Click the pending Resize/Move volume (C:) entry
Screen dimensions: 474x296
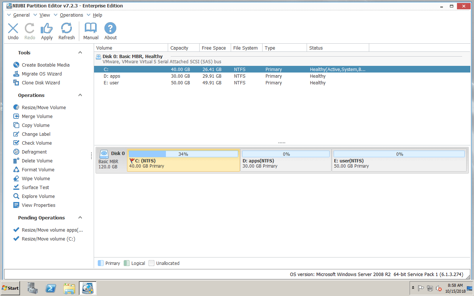coord(48,239)
